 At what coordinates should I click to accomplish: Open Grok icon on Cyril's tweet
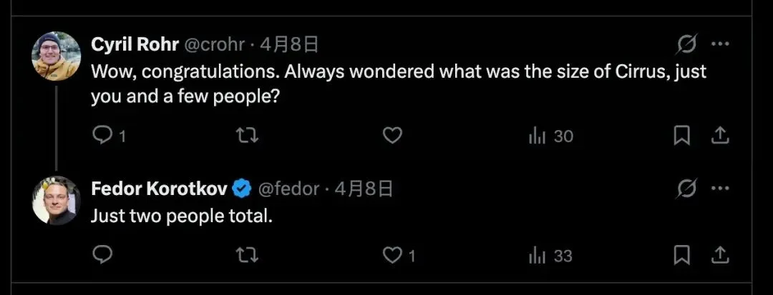tap(687, 44)
